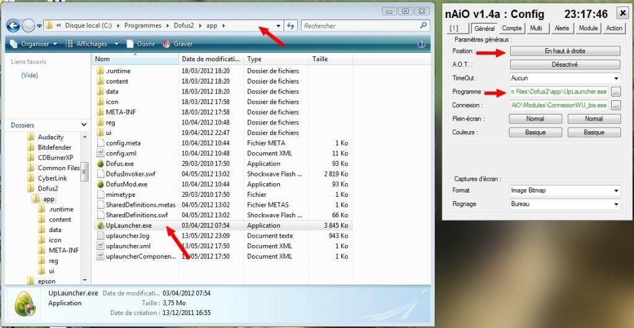
Task: Open the Organiser dropdown arrow
Action: point(55,44)
